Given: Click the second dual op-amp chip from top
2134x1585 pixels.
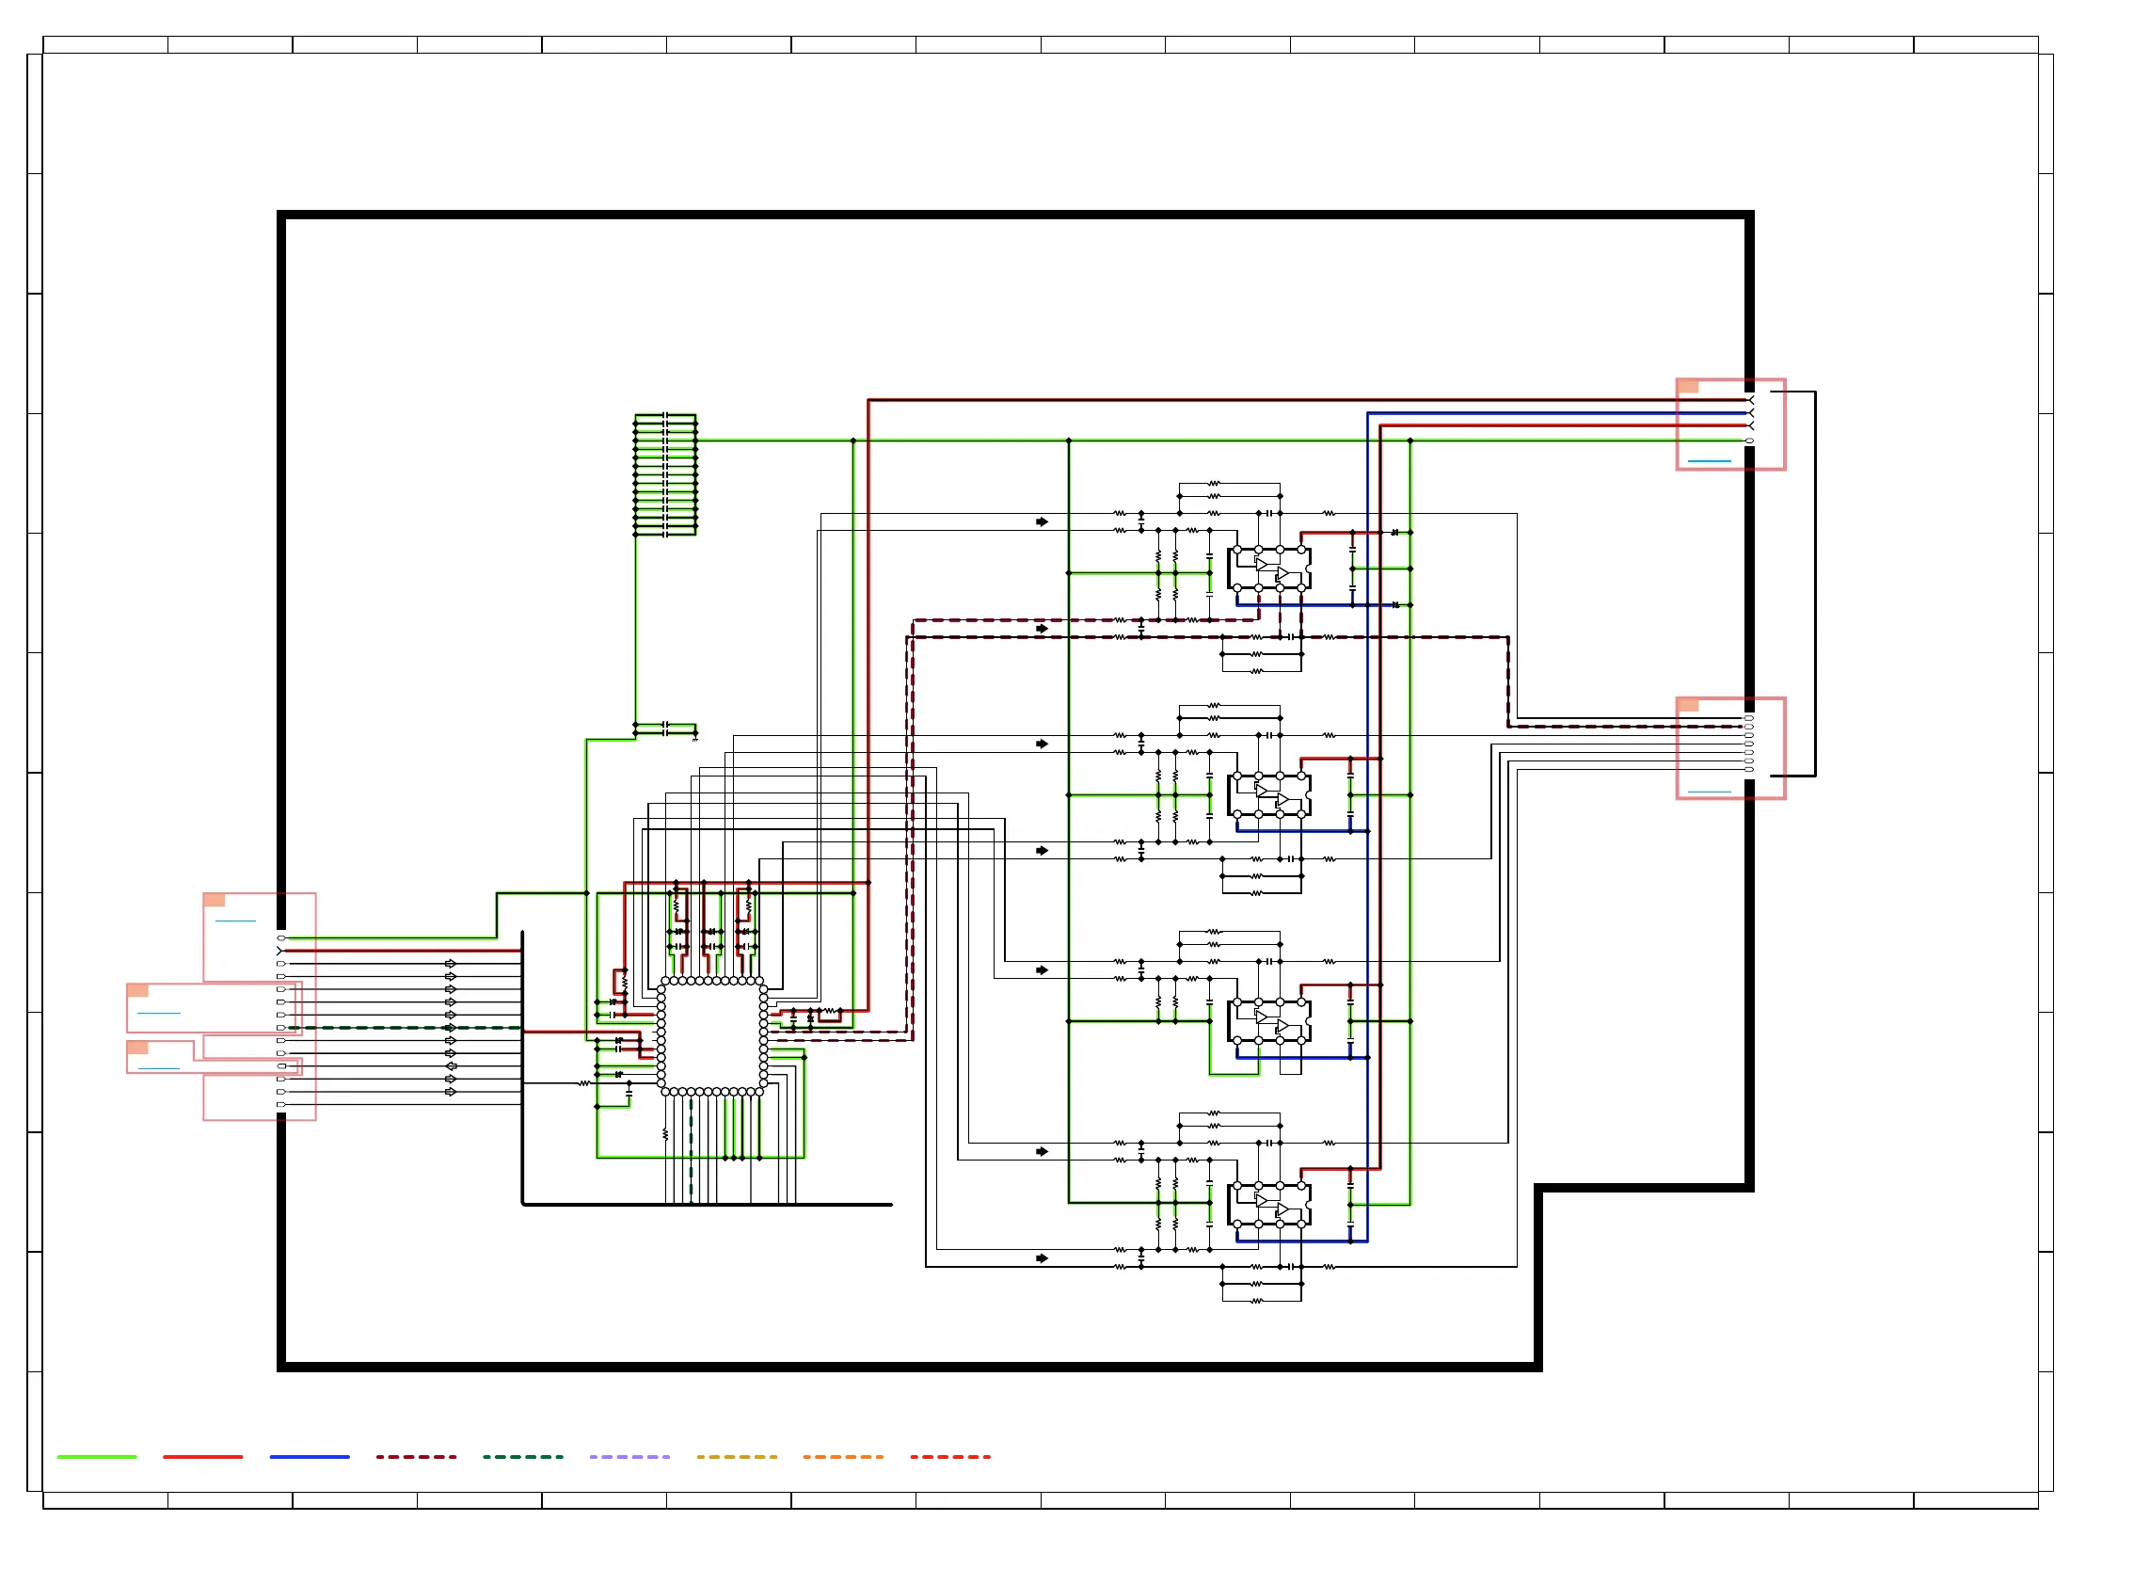Looking at the screenshot, I should click(1268, 795).
